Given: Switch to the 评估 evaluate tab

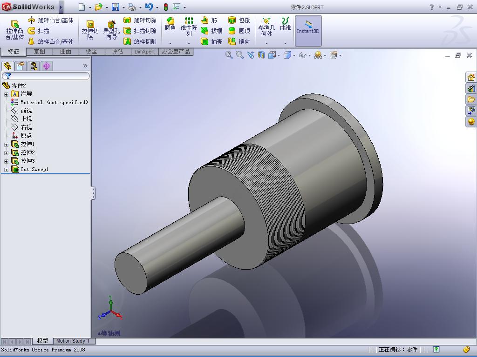Looking at the screenshot, I should [x=118, y=52].
